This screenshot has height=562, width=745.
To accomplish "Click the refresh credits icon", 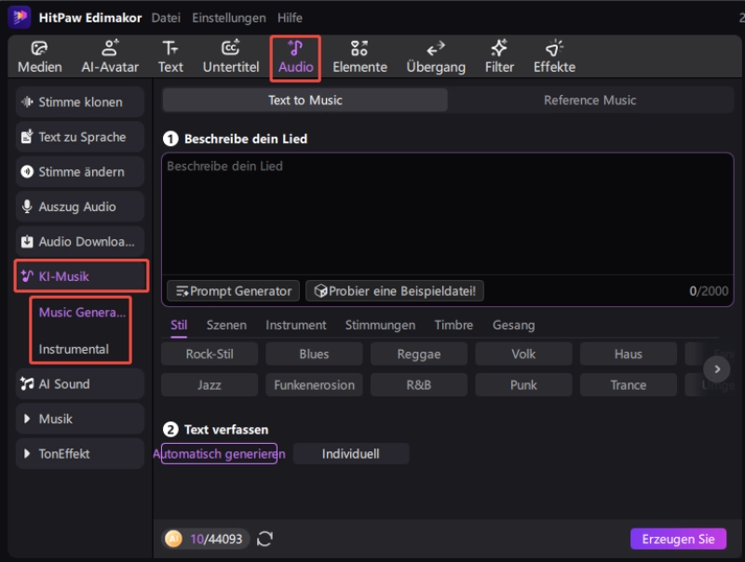I will (264, 539).
